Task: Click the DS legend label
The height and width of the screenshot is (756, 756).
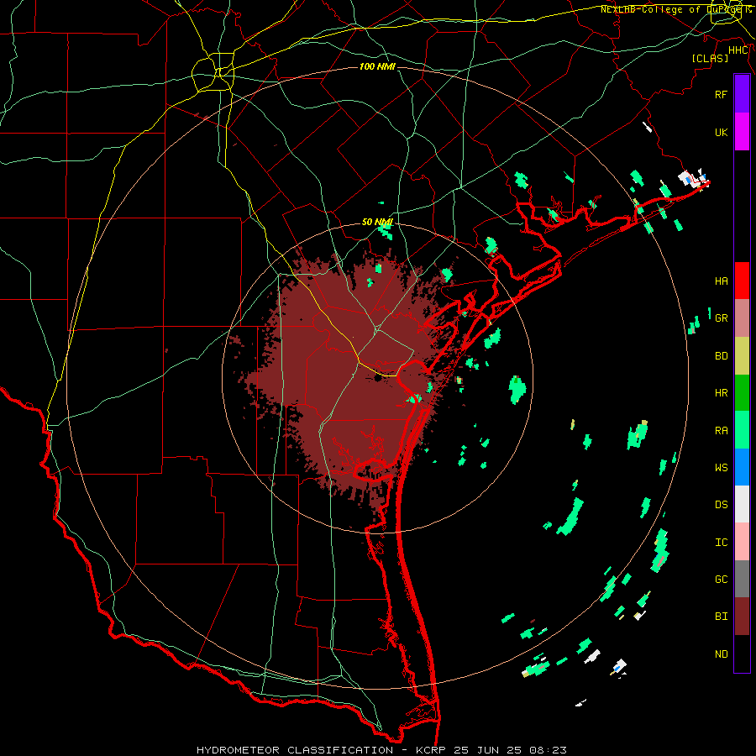Action: tap(722, 505)
